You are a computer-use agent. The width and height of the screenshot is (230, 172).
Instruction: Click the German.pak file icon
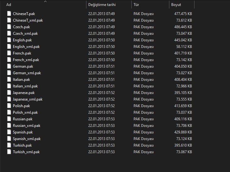[x=9, y=66]
